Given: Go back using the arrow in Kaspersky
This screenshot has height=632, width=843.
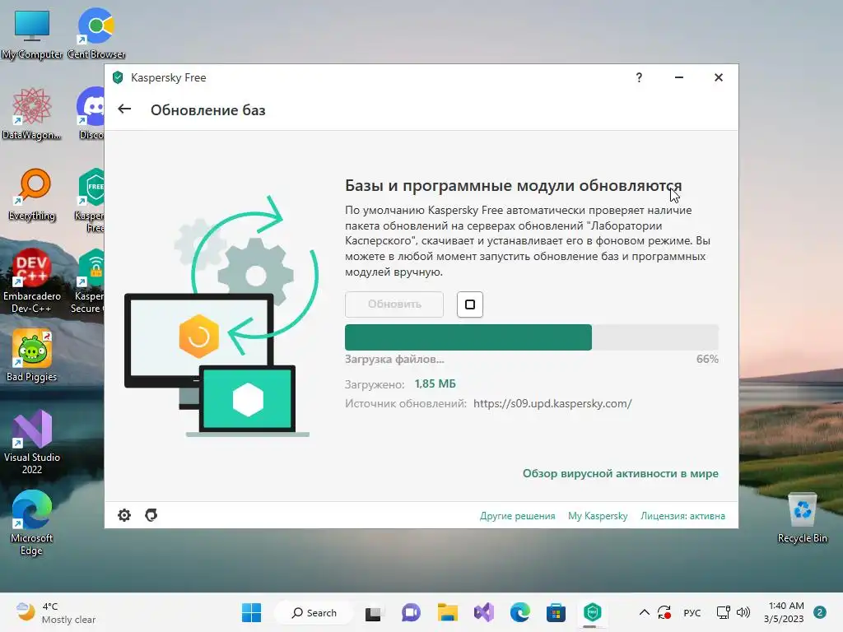Looking at the screenshot, I should 124,109.
